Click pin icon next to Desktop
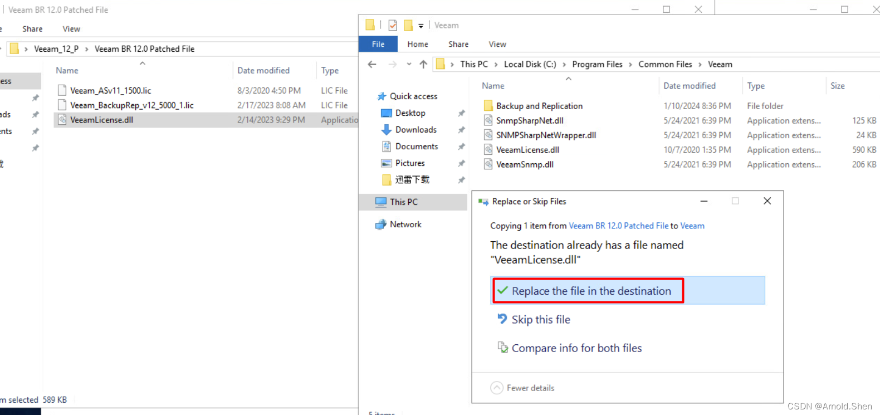880x415 pixels. point(461,113)
